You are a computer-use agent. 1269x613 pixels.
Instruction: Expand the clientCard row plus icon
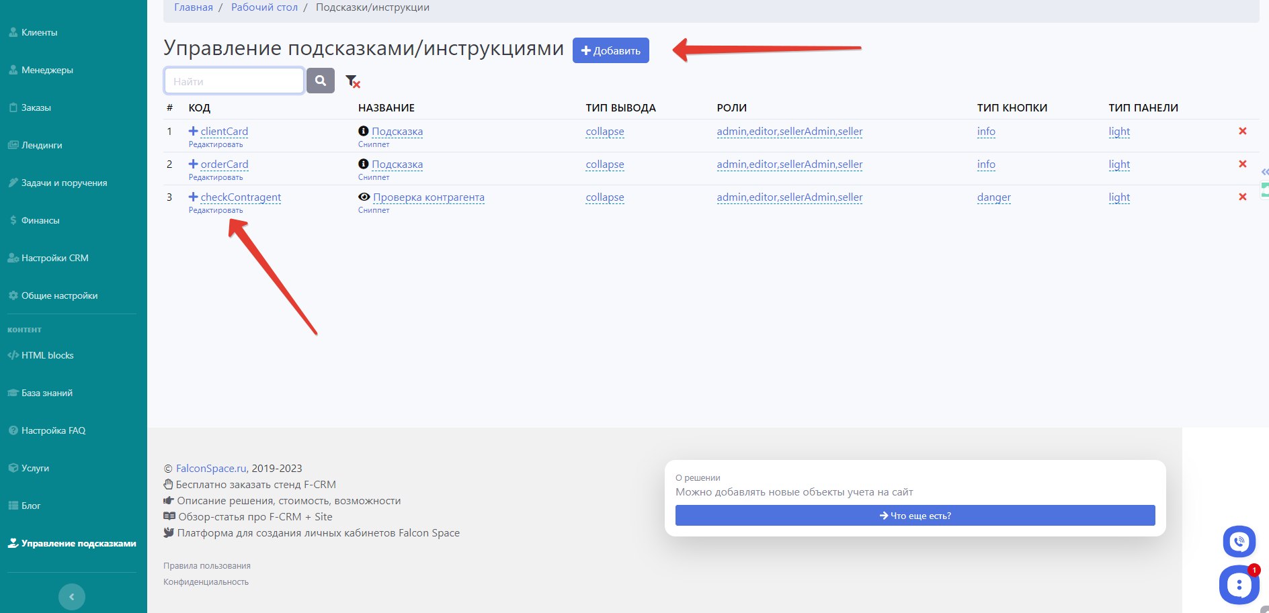click(194, 131)
